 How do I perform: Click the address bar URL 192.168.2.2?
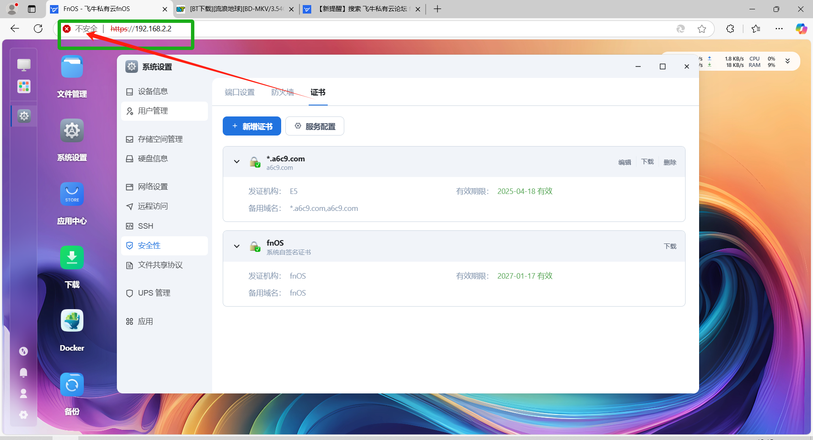pyautogui.click(x=141, y=29)
